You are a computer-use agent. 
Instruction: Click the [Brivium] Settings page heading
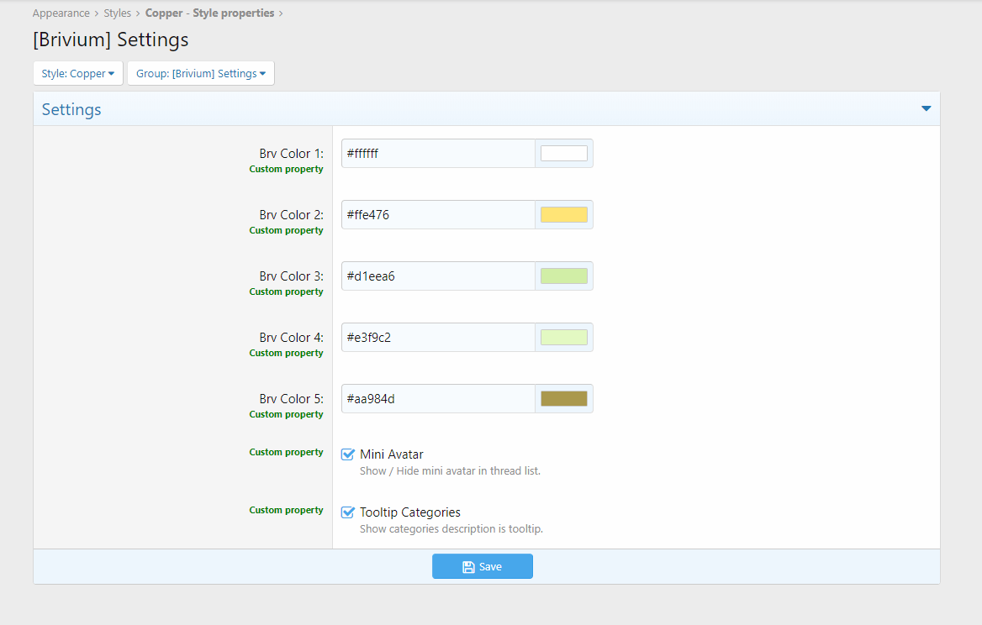111,39
